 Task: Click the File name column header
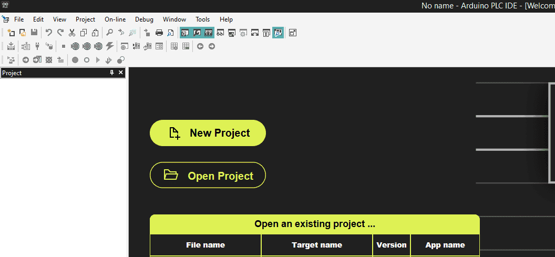click(x=205, y=245)
